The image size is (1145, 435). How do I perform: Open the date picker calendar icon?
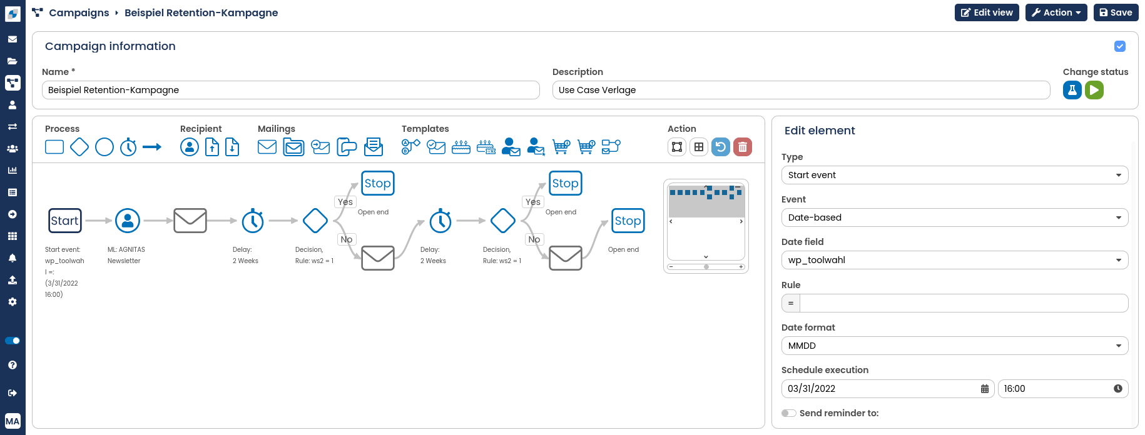(985, 389)
